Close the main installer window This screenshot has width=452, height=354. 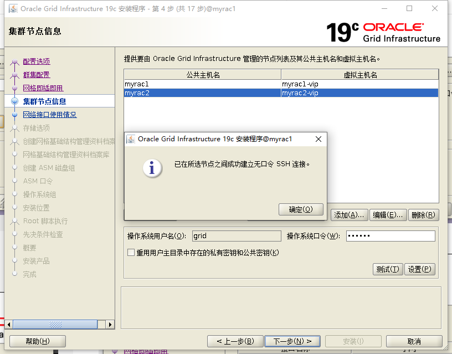435,9
